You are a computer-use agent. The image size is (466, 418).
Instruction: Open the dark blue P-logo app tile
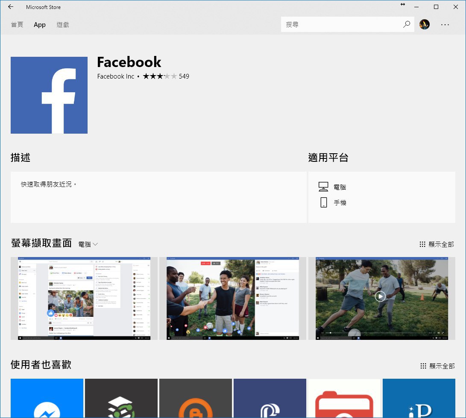270,398
